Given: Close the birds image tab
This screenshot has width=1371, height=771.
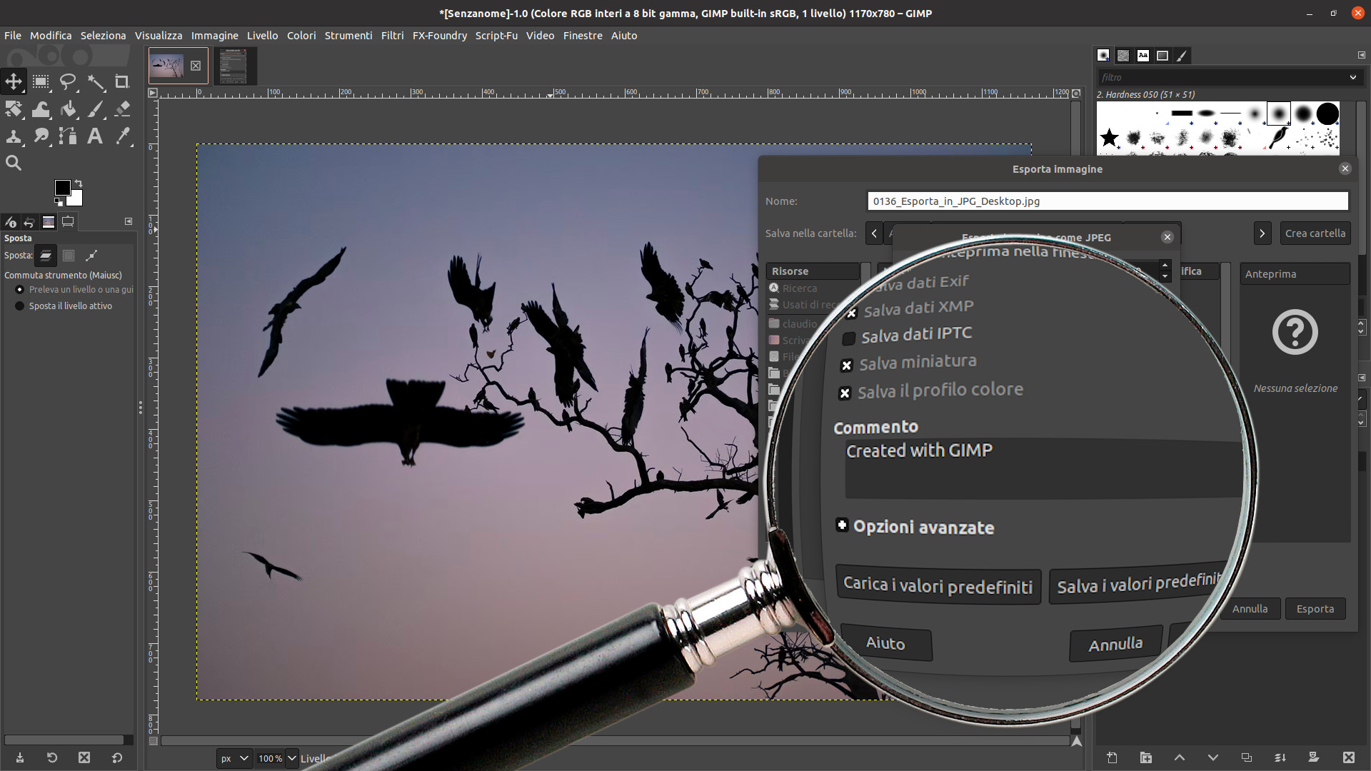Looking at the screenshot, I should pos(196,66).
